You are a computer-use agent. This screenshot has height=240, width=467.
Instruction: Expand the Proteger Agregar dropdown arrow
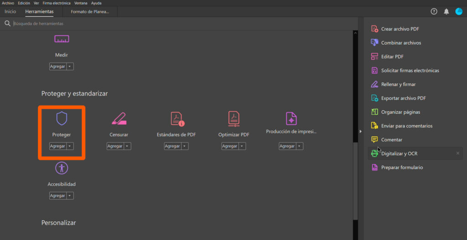tap(70, 146)
